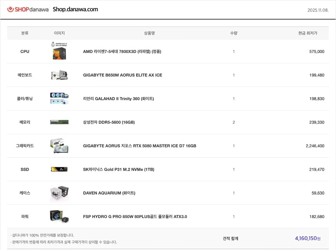Select the 메모리 category label
Viewport: 336px width, 250px height.
(25, 122)
